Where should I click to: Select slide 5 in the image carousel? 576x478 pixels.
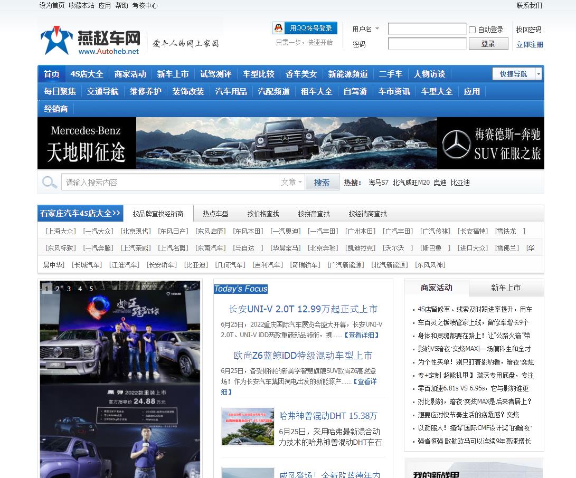coord(91,289)
